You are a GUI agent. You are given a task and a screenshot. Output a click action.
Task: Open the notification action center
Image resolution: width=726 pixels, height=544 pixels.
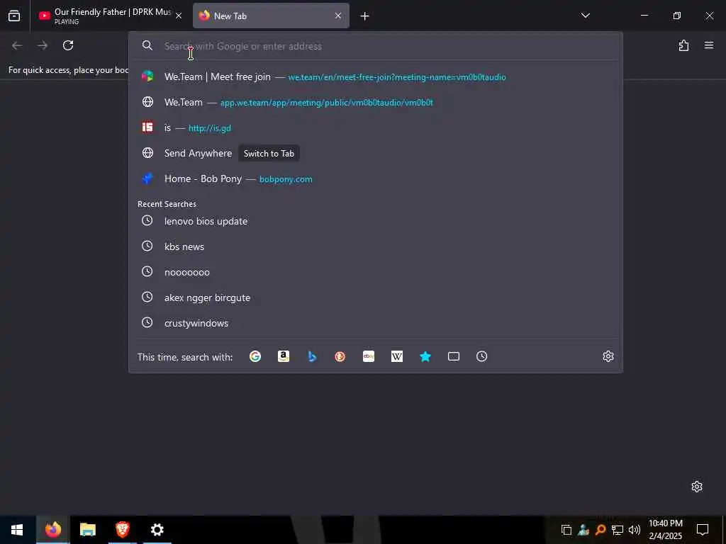click(703, 530)
